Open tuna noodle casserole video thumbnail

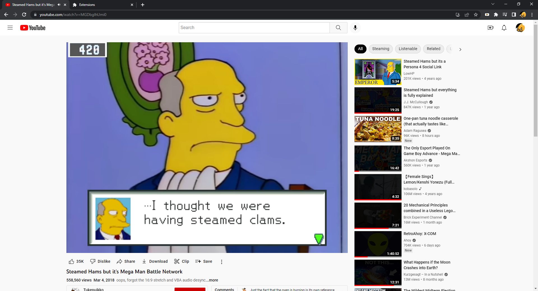click(x=378, y=129)
